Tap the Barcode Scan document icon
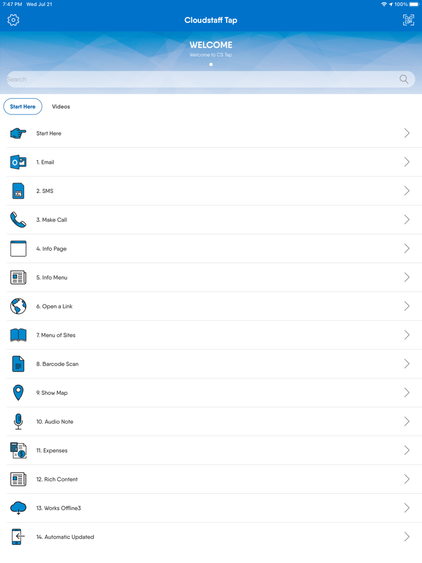422x563 pixels. tap(18, 363)
